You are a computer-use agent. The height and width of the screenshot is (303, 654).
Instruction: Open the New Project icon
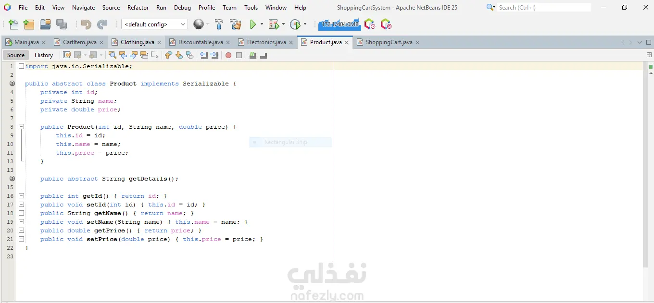(x=29, y=24)
